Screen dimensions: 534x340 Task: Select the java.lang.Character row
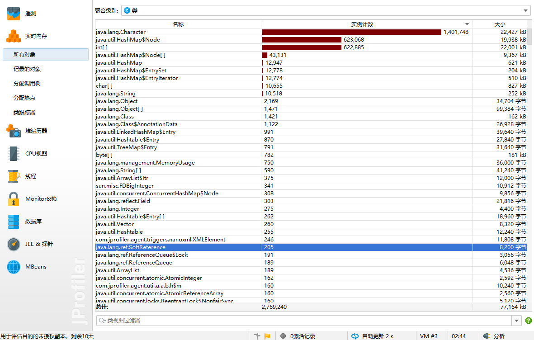tap(311, 32)
